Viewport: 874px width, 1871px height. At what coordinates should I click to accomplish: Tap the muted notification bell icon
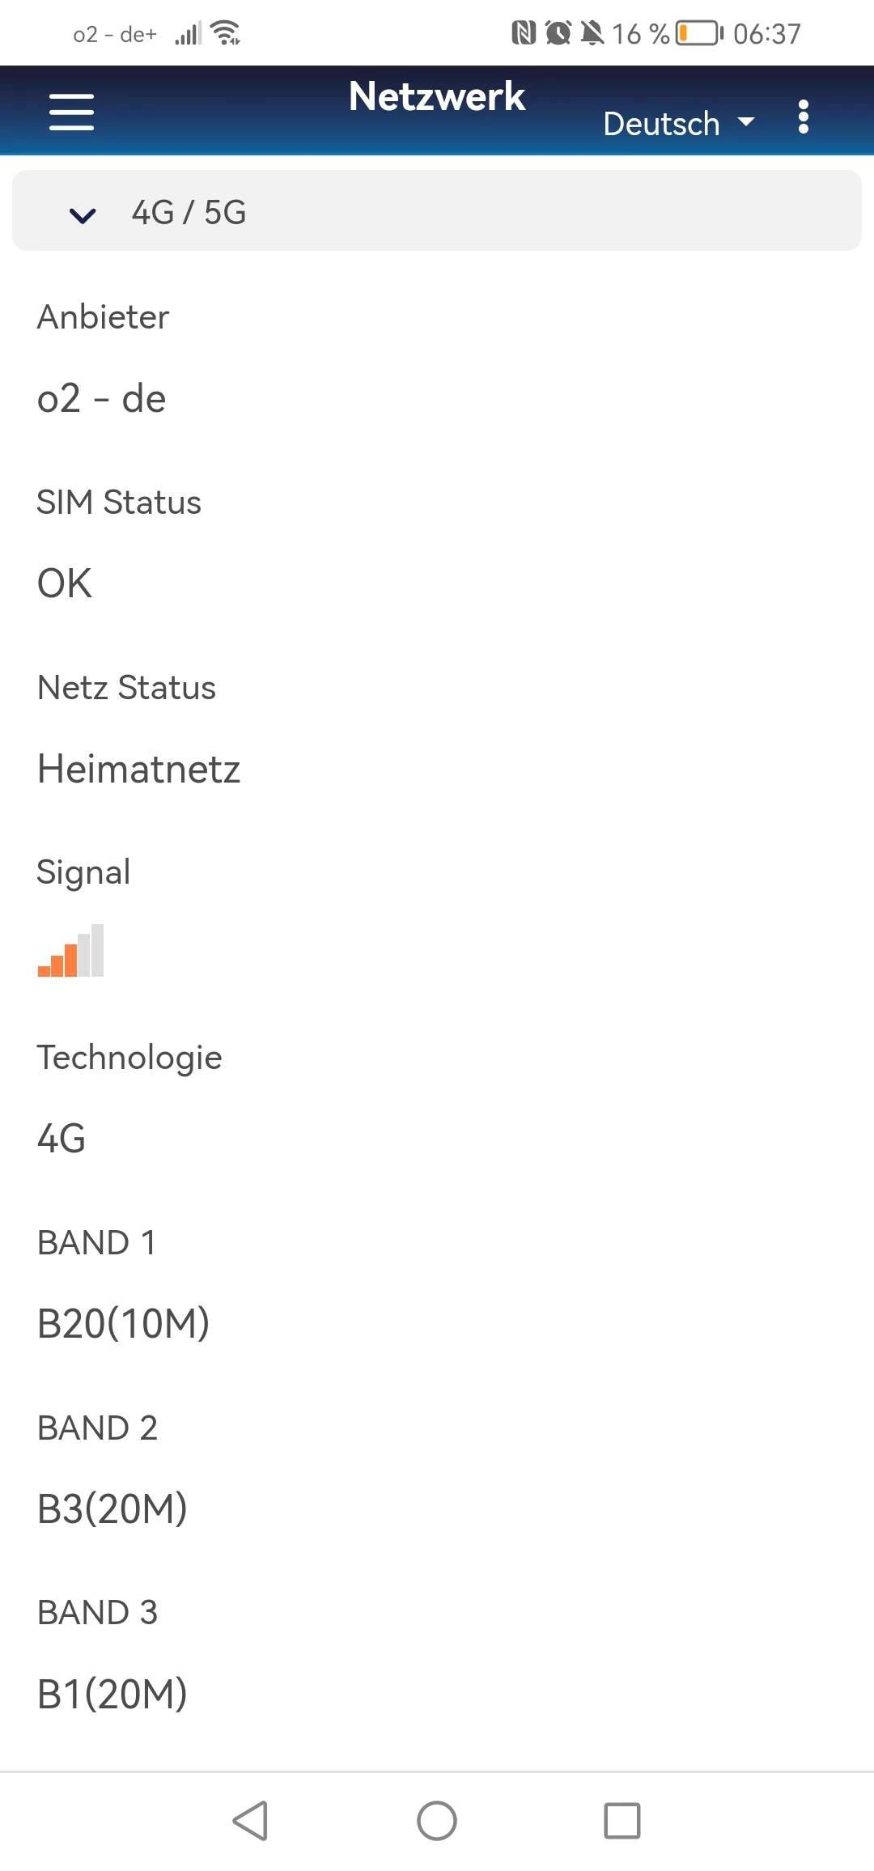592,33
